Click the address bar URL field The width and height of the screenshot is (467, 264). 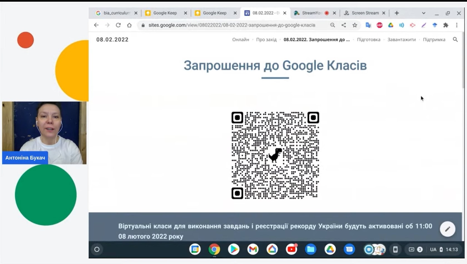click(231, 25)
